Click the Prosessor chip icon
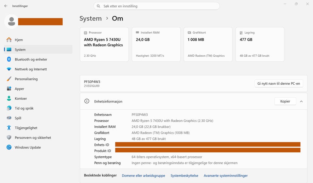Image resolution: width=313 pixels, height=183 pixels. (86, 33)
